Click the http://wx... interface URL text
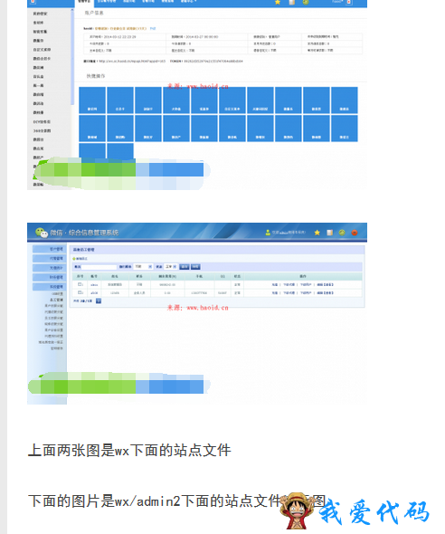 132,62
